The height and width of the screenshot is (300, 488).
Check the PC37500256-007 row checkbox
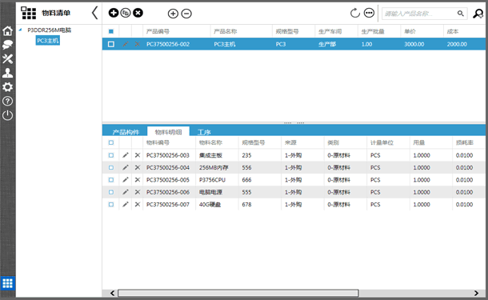[x=111, y=205]
